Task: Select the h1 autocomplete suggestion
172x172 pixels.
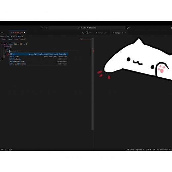Action: pyautogui.click(x=39, y=54)
